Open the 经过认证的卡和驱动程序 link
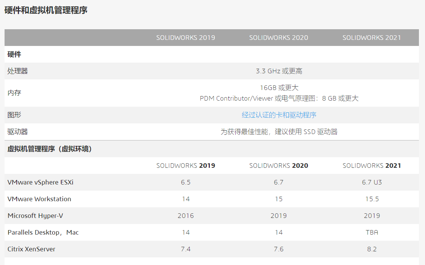Screen dimensions: 425x265 [x=279, y=115]
